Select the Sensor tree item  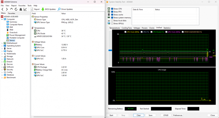[x=12, y=40]
